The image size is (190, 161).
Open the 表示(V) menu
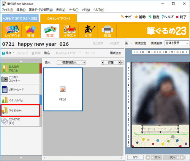click(x=61, y=10)
